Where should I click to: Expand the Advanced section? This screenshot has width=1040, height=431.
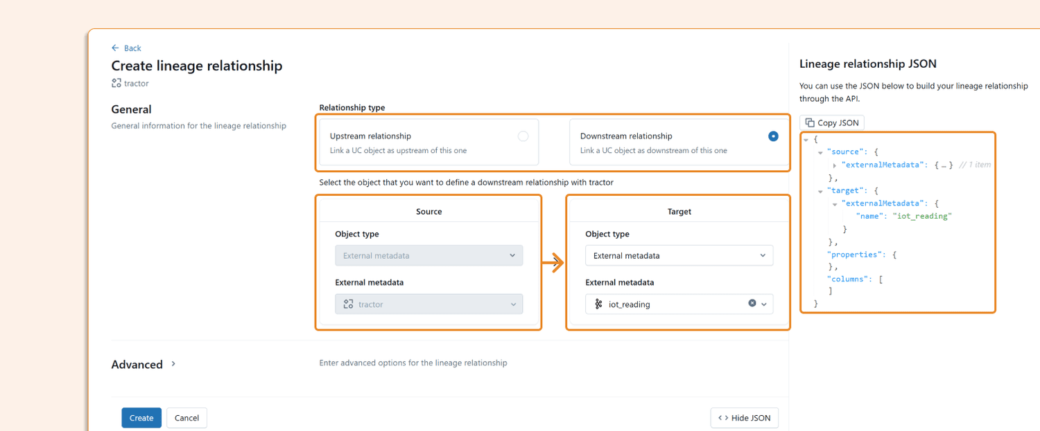[173, 363]
